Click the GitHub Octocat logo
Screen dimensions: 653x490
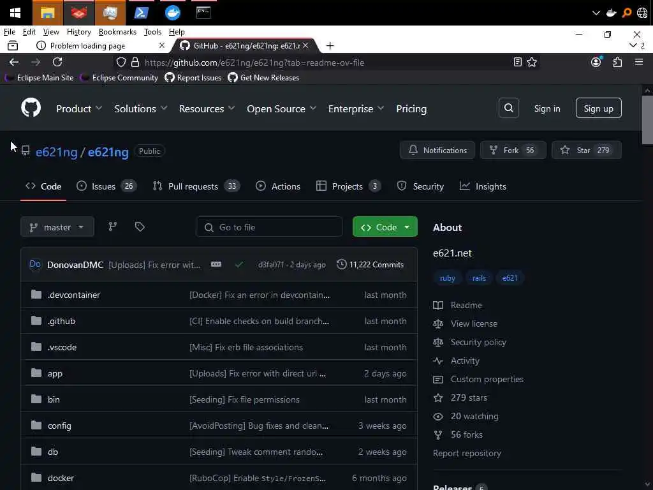tap(31, 108)
